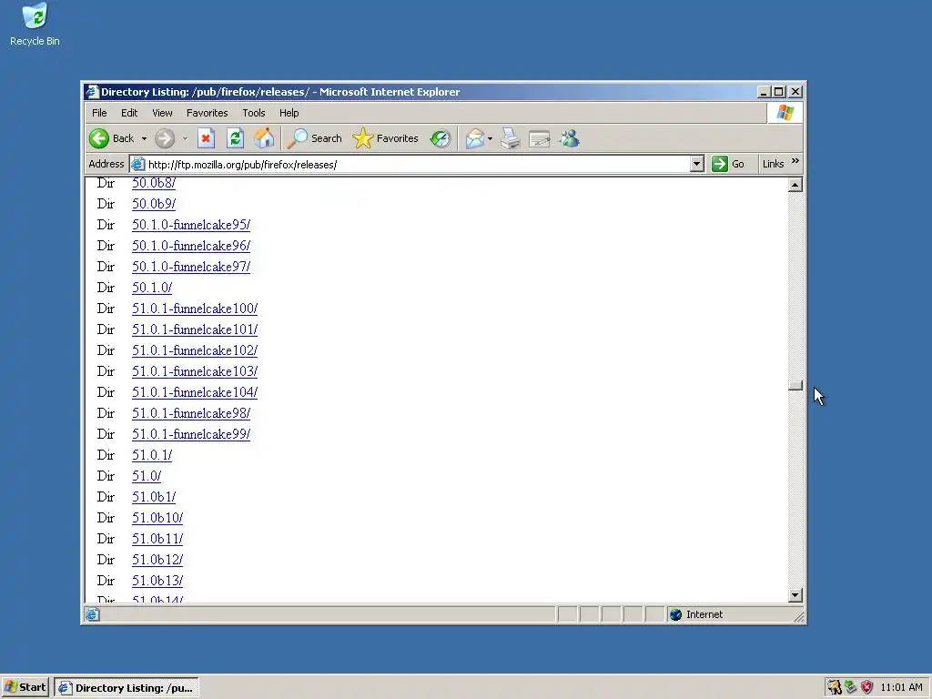Open the 51.0.1-funnelcake104/ link
The image size is (932, 699).
195,392
